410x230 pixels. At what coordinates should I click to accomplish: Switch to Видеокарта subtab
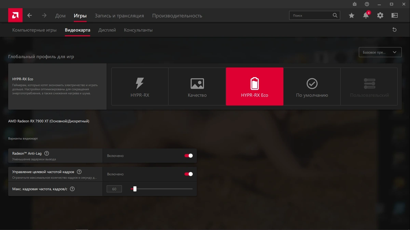click(78, 30)
